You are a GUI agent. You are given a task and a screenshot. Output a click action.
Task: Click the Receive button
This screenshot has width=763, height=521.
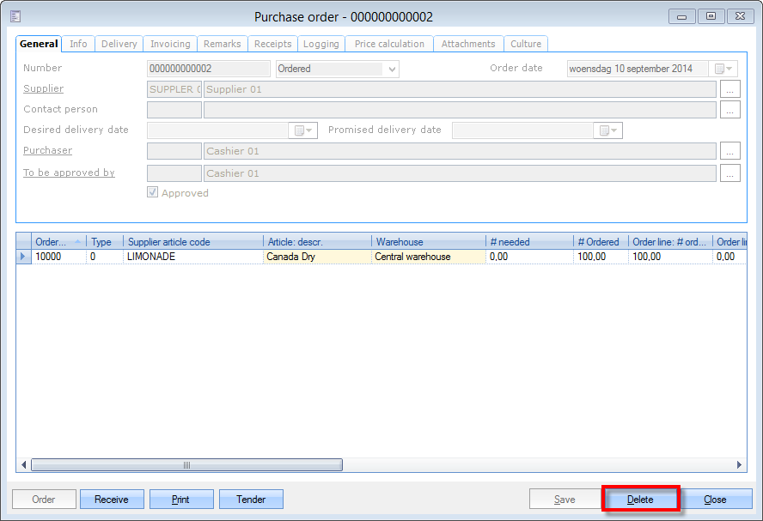[112, 500]
